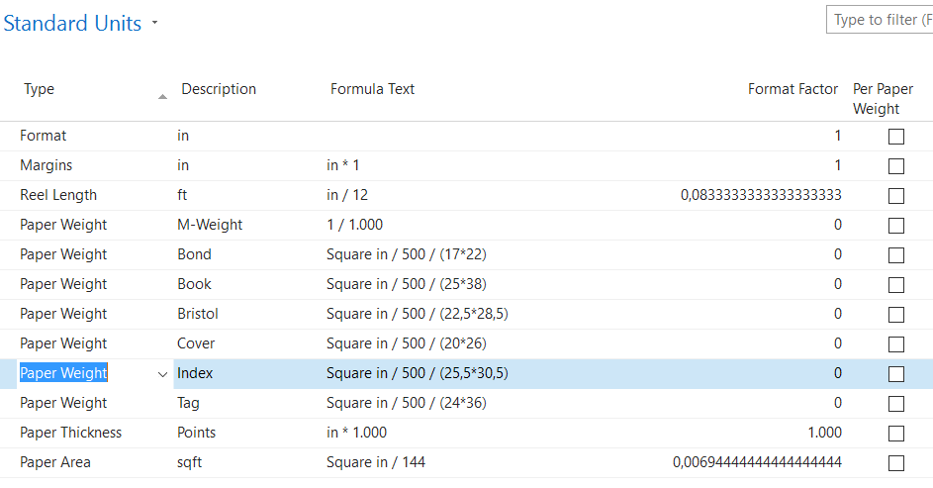Click the M-Weight description cell
This screenshot has width=933, height=488.
click(210, 225)
